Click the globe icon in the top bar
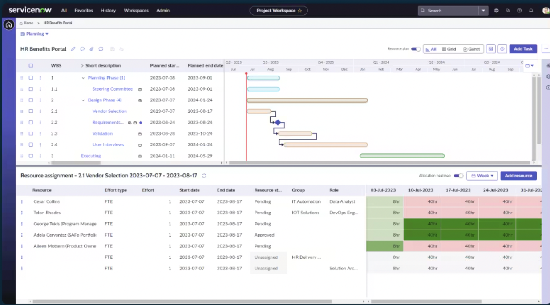The height and width of the screenshot is (305, 550). click(497, 11)
